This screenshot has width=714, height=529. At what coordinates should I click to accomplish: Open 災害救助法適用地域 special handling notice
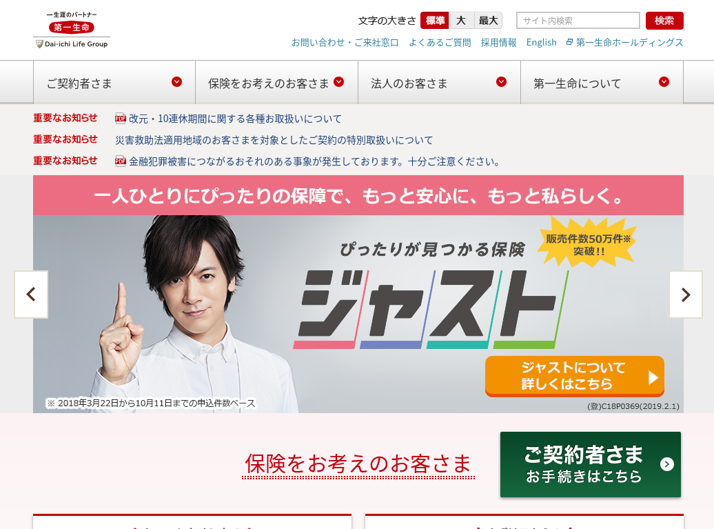[274, 140]
